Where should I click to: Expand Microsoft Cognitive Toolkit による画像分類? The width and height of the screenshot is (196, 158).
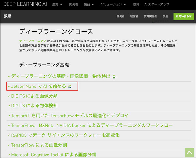(x=54, y=154)
